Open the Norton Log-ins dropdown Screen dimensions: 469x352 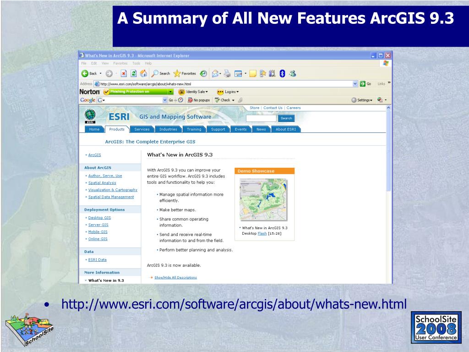[x=228, y=92]
